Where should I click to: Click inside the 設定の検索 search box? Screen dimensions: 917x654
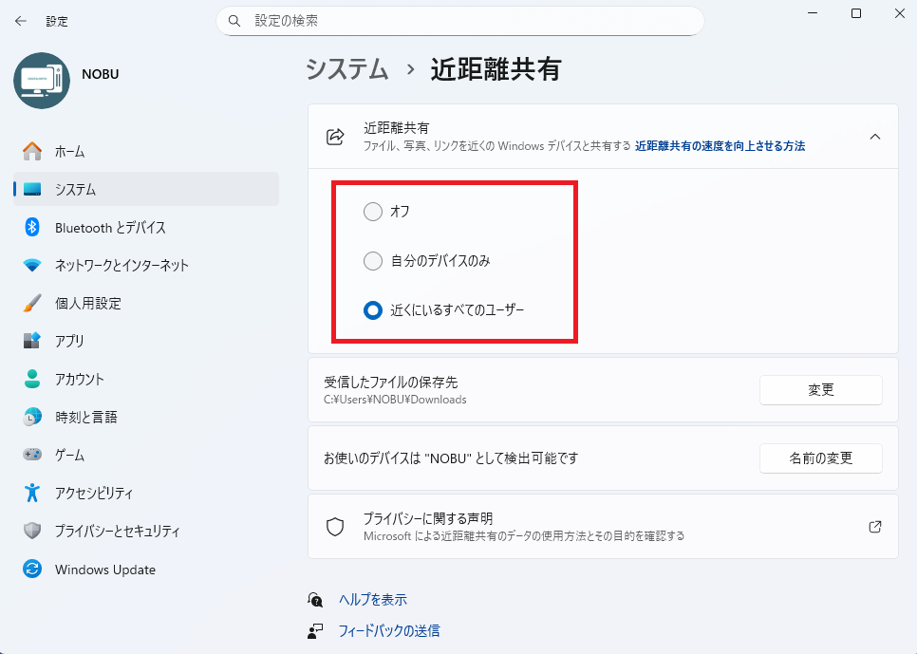pos(460,20)
